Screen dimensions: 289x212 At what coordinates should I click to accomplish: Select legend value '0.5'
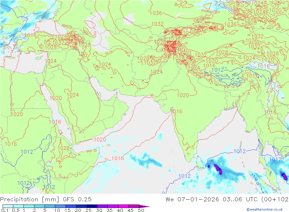tap(16, 210)
